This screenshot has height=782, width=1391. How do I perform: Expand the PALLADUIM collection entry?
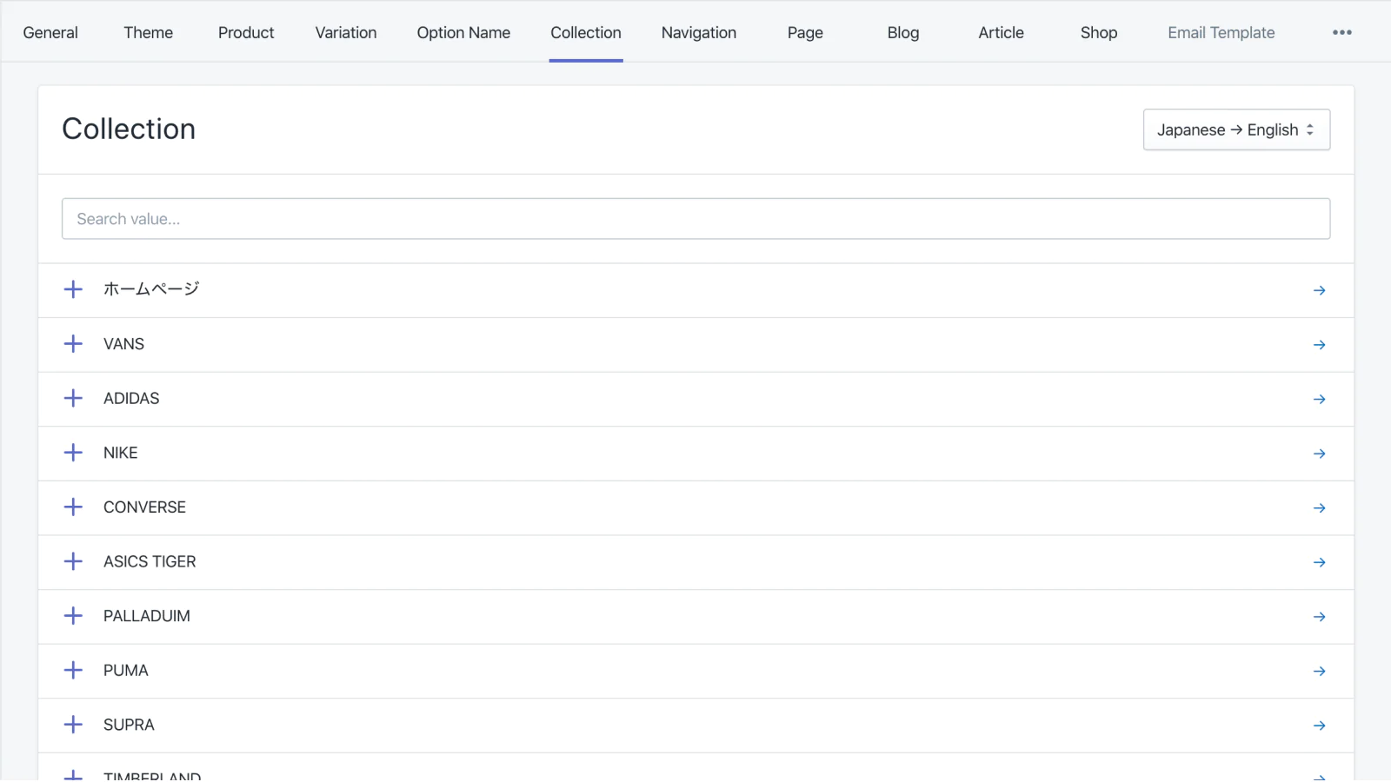point(74,616)
